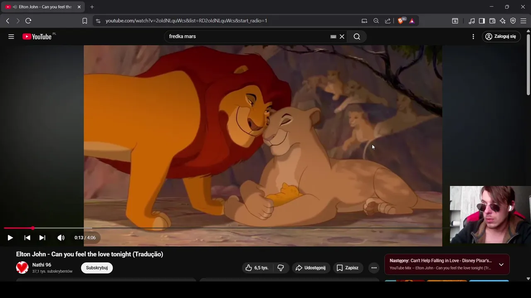Play the video
Viewport: 531px width, 298px height.
[10, 238]
